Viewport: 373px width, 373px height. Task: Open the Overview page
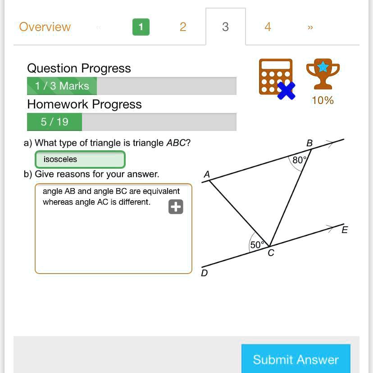(45, 27)
